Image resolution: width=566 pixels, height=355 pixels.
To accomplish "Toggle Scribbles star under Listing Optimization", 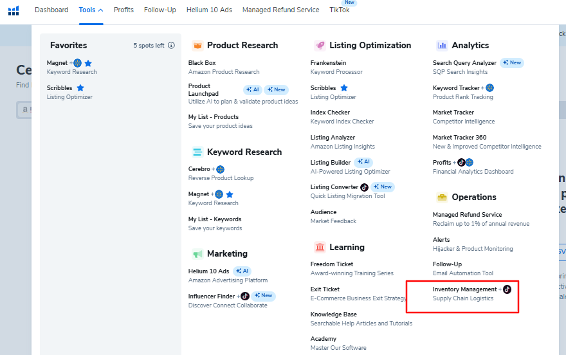I will [344, 88].
